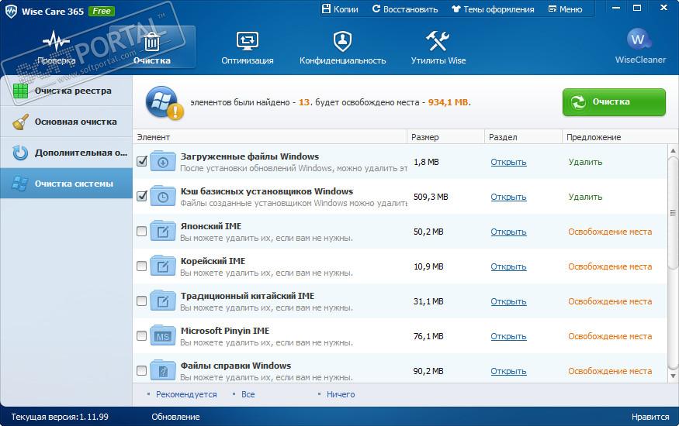Open the Меню dropdown

coord(565,9)
